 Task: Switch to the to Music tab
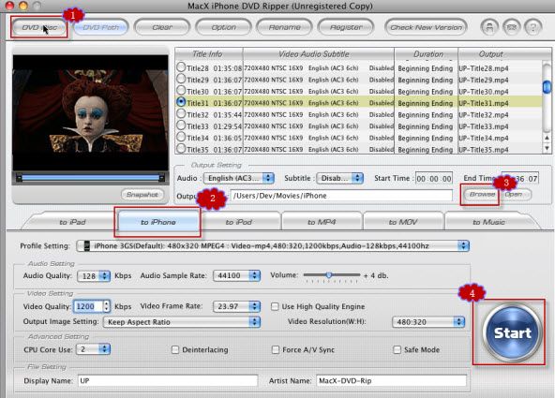tap(488, 222)
